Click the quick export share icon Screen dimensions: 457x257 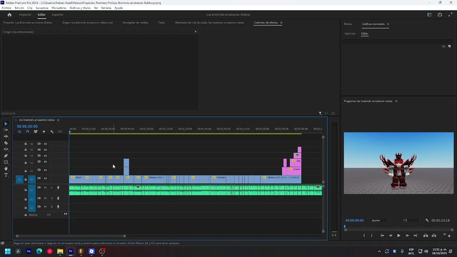(x=440, y=15)
